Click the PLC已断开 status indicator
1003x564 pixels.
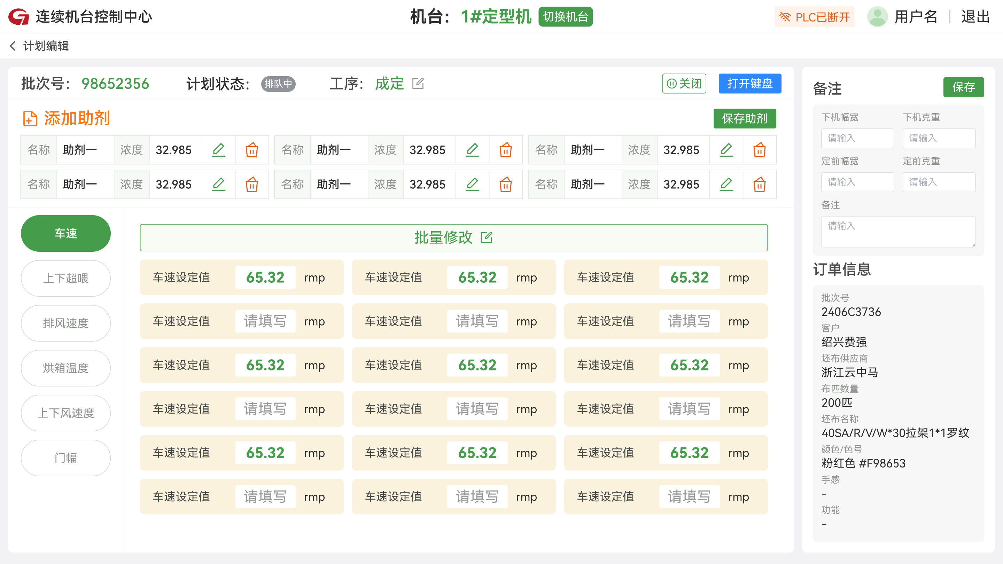coord(815,17)
